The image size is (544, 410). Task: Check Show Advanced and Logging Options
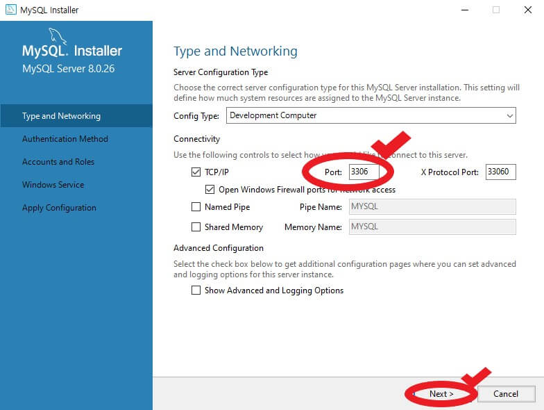click(x=196, y=290)
